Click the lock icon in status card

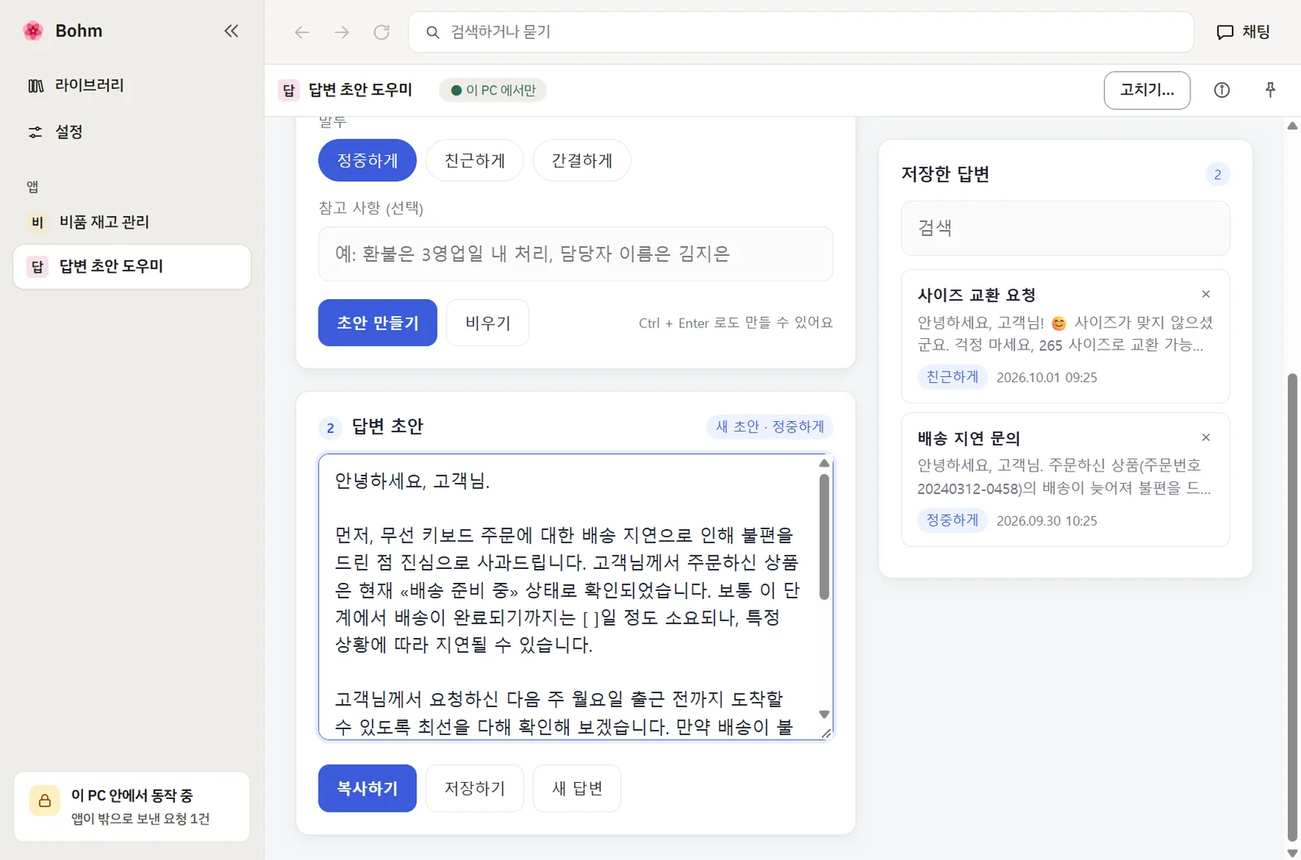45,801
